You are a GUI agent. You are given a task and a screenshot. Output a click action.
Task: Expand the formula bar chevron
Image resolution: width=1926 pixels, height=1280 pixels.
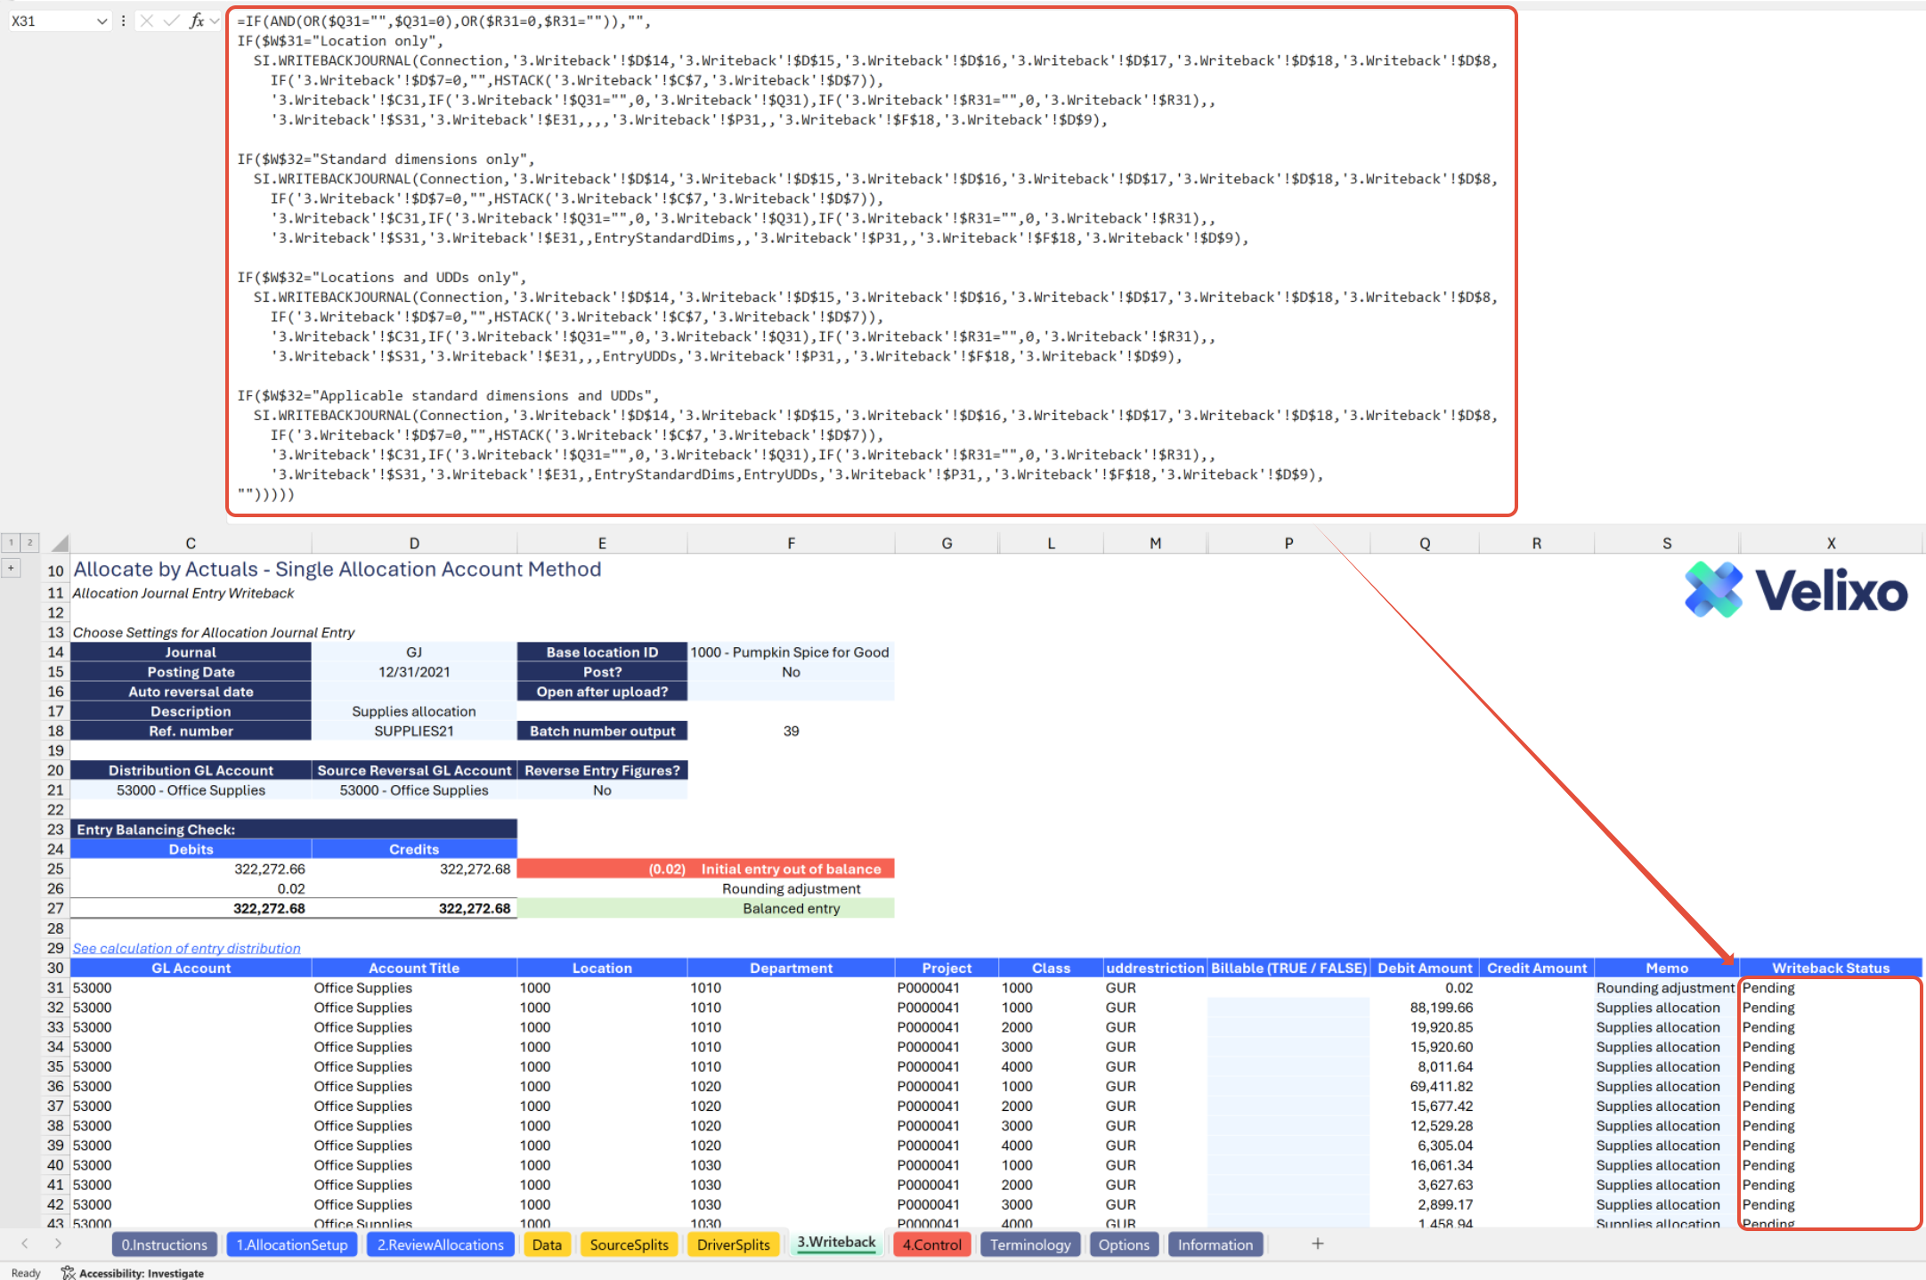[x=215, y=20]
